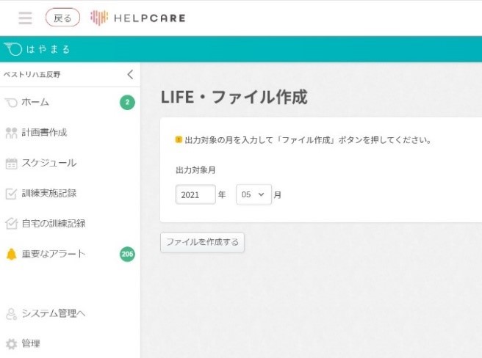Click the year input field showing 2021
This screenshot has height=358, width=482.
click(x=195, y=194)
